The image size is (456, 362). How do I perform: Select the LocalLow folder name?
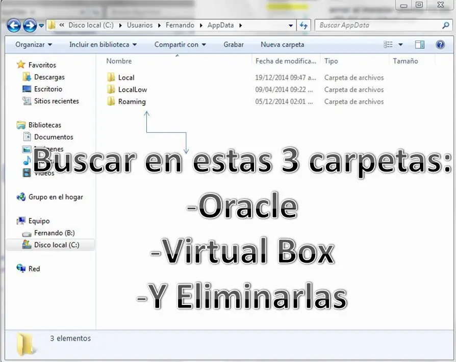click(133, 90)
